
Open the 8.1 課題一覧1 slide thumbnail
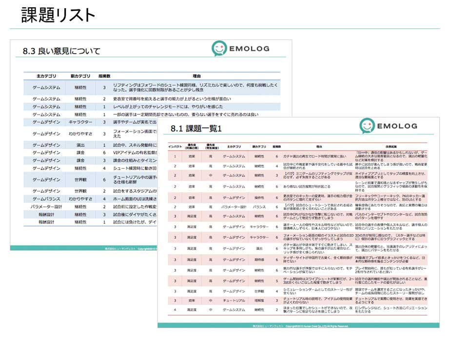298,222
